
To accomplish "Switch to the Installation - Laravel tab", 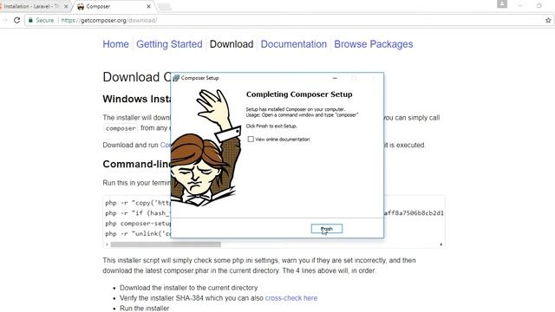I will tap(34, 6).
